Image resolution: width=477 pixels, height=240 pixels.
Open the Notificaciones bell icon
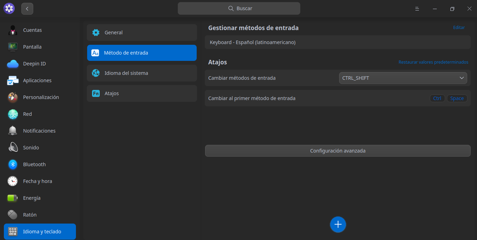tap(13, 131)
